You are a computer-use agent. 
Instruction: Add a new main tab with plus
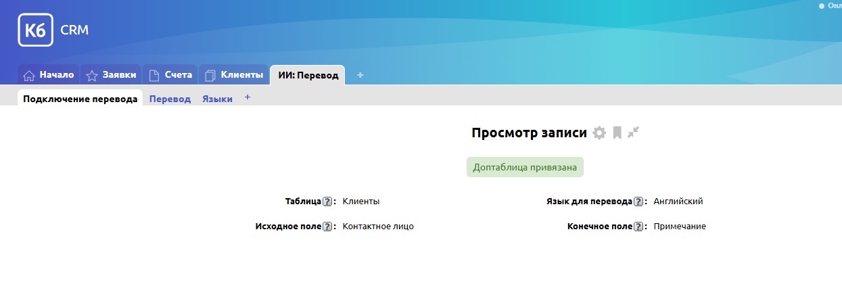(x=360, y=75)
